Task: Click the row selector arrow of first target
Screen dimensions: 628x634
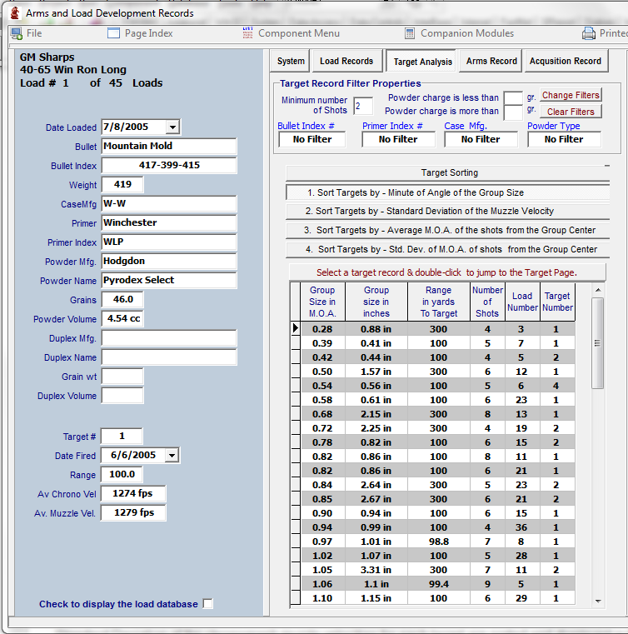Action: [x=296, y=328]
